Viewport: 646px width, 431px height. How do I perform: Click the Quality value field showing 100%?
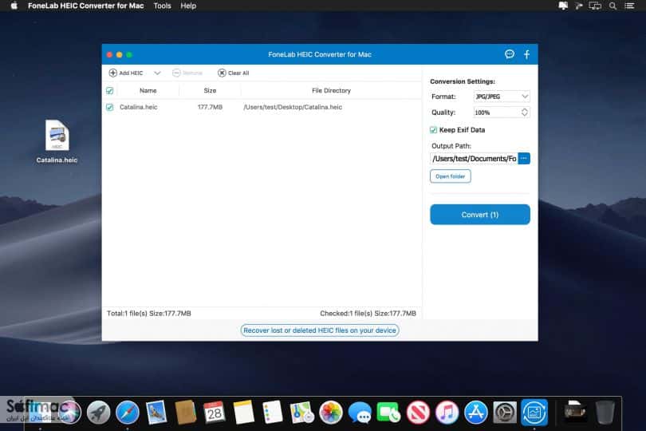[496, 113]
